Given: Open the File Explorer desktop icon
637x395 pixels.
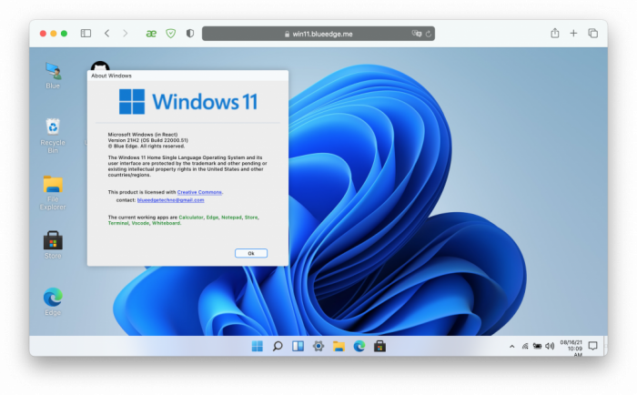Looking at the screenshot, I should coord(53,193).
